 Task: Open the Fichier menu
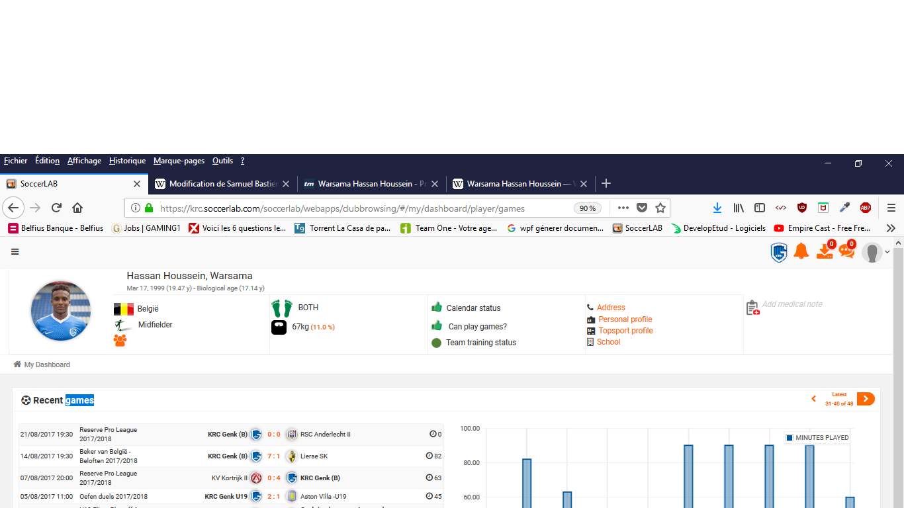16,161
